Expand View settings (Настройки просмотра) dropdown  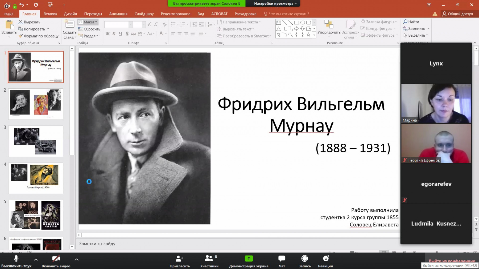pos(275,3)
